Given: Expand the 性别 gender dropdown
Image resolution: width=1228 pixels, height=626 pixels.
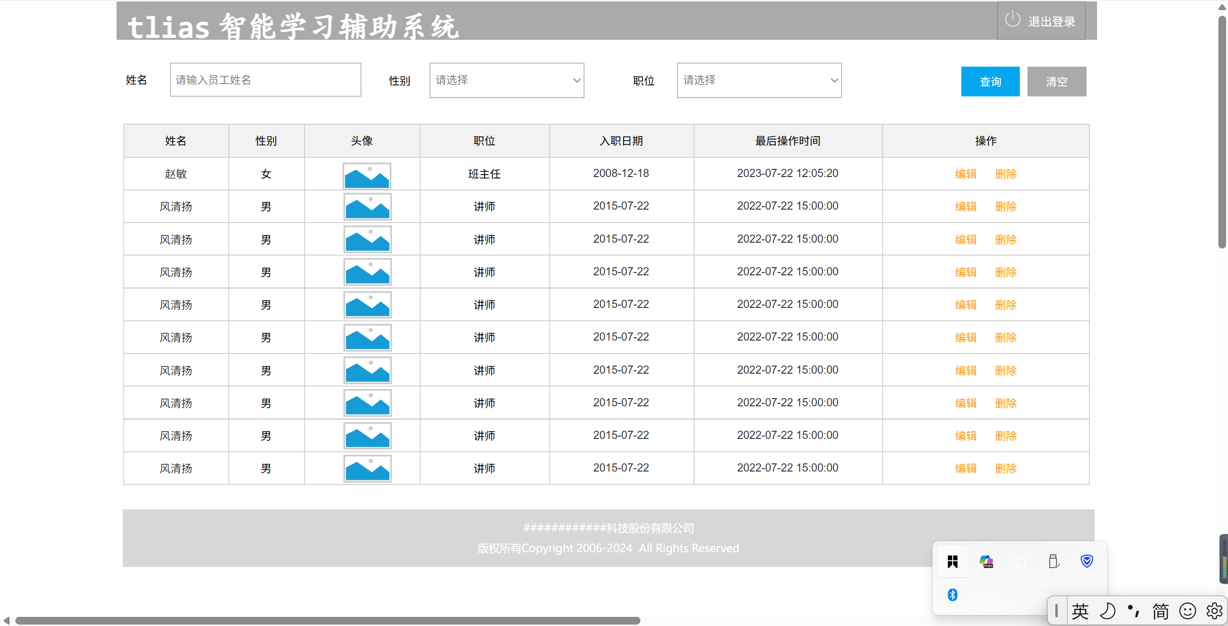Looking at the screenshot, I should click(x=507, y=80).
